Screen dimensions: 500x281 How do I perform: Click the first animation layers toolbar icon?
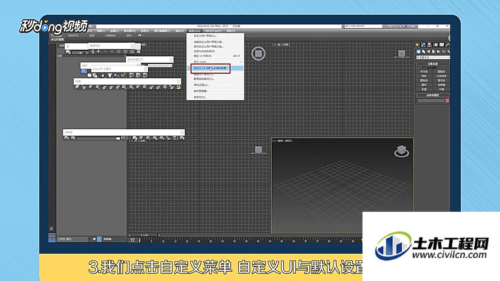(66, 138)
